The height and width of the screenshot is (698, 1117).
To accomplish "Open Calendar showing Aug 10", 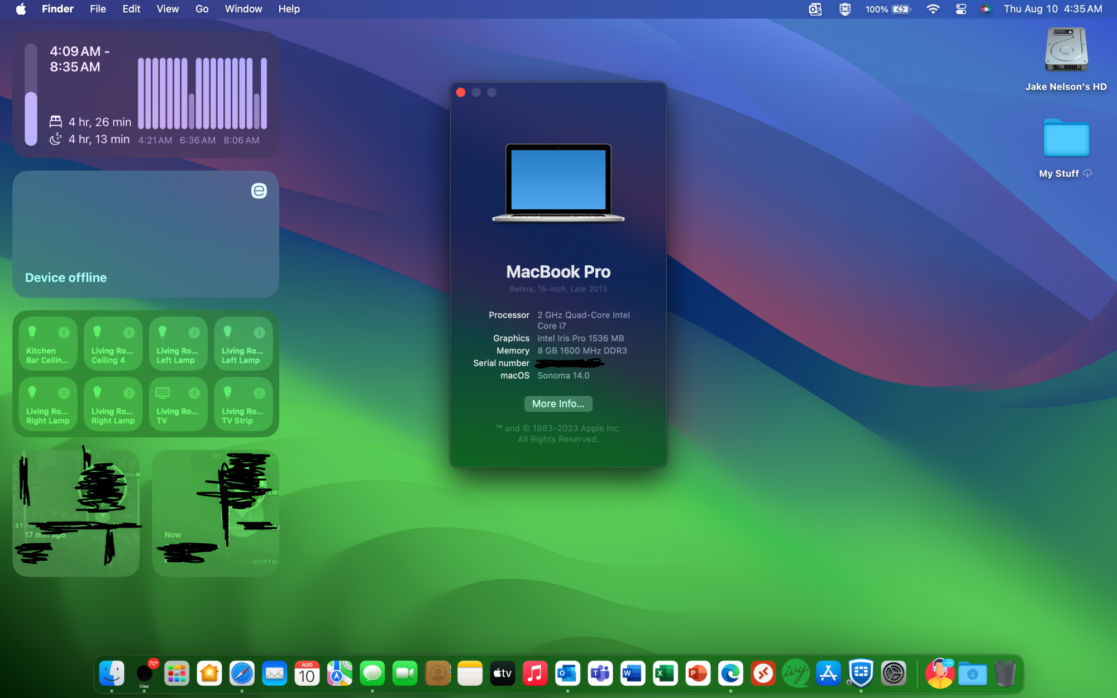I will tap(307, 673).
